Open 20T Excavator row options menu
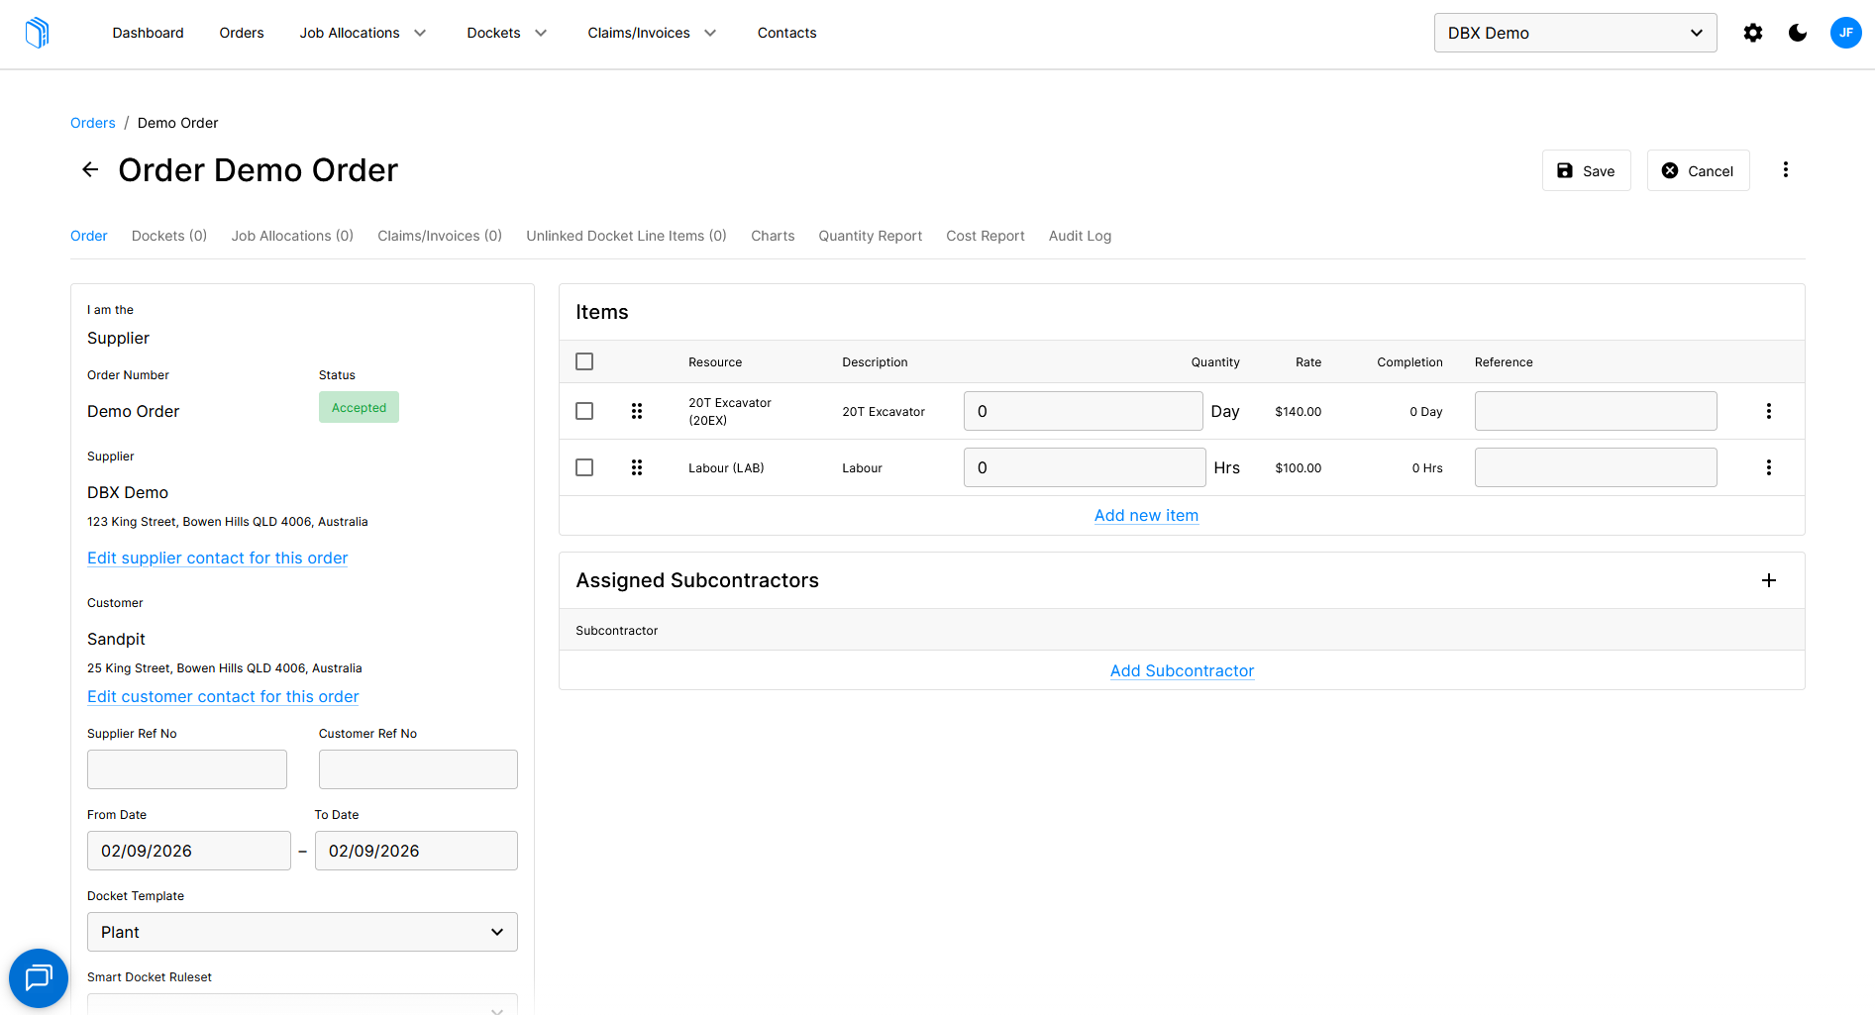 pos(1769,411)
